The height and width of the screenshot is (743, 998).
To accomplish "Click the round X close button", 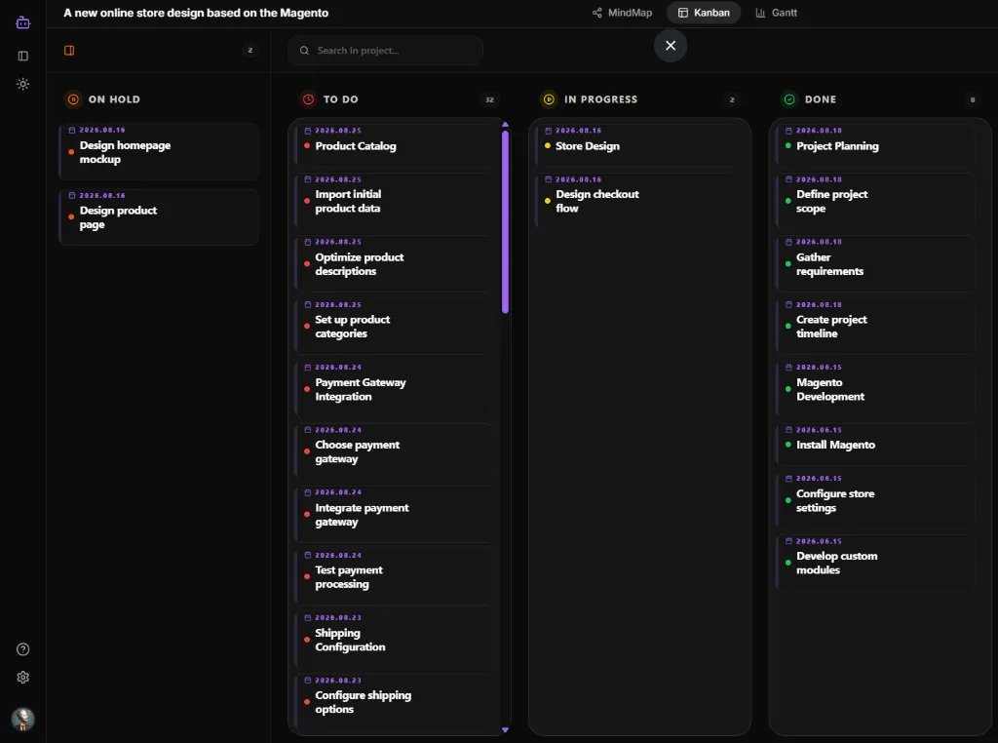I will coord(671,46).
